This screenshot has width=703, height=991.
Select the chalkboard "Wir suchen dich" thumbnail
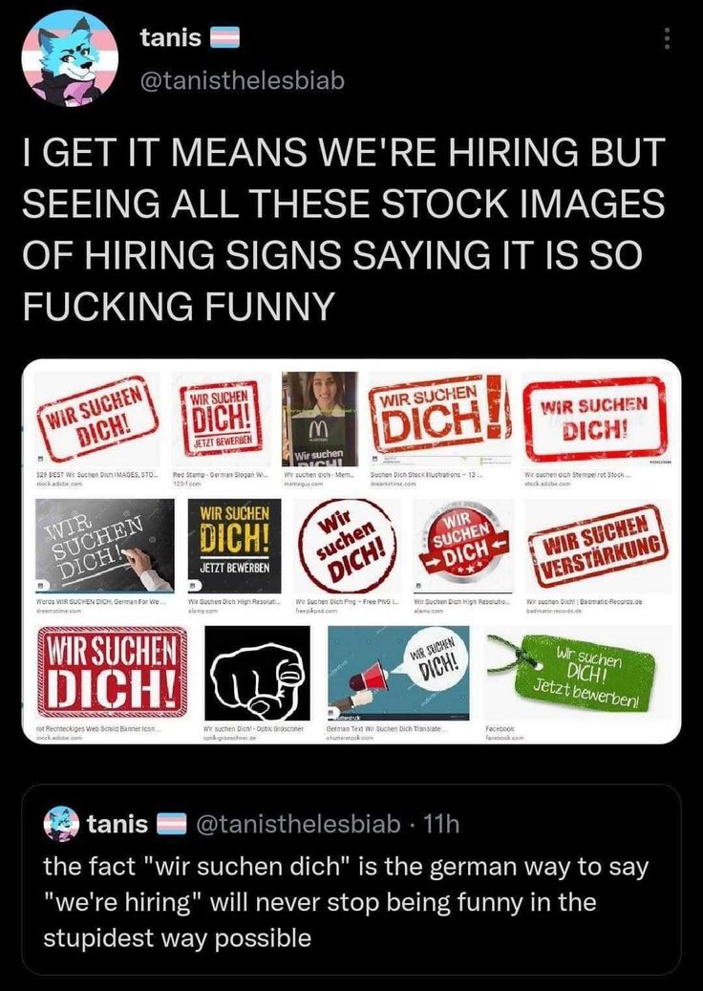[104, 545]
